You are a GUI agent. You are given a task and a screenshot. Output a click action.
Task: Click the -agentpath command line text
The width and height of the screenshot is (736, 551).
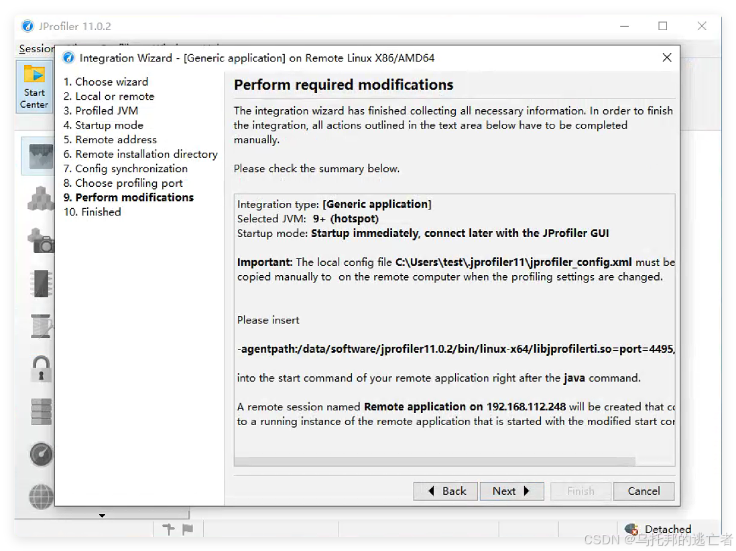coord(456,349)
